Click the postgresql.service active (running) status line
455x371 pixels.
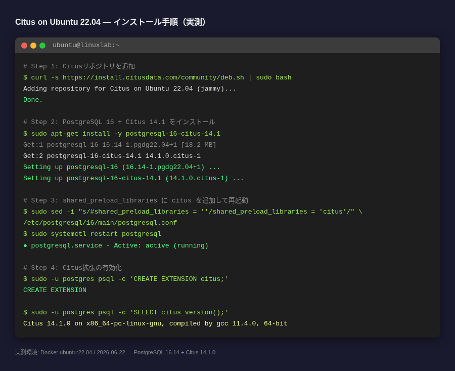coord(116,245)
